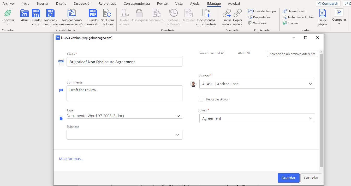The height and width of the screenshot is (186, 351).
Task: Open the Acrobat ribbon tab
Action: pos(234,4)
